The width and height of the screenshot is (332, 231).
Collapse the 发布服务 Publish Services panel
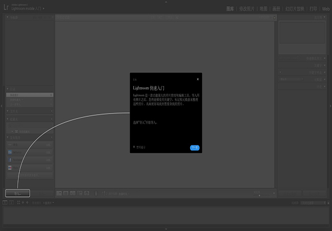(7, 138)
